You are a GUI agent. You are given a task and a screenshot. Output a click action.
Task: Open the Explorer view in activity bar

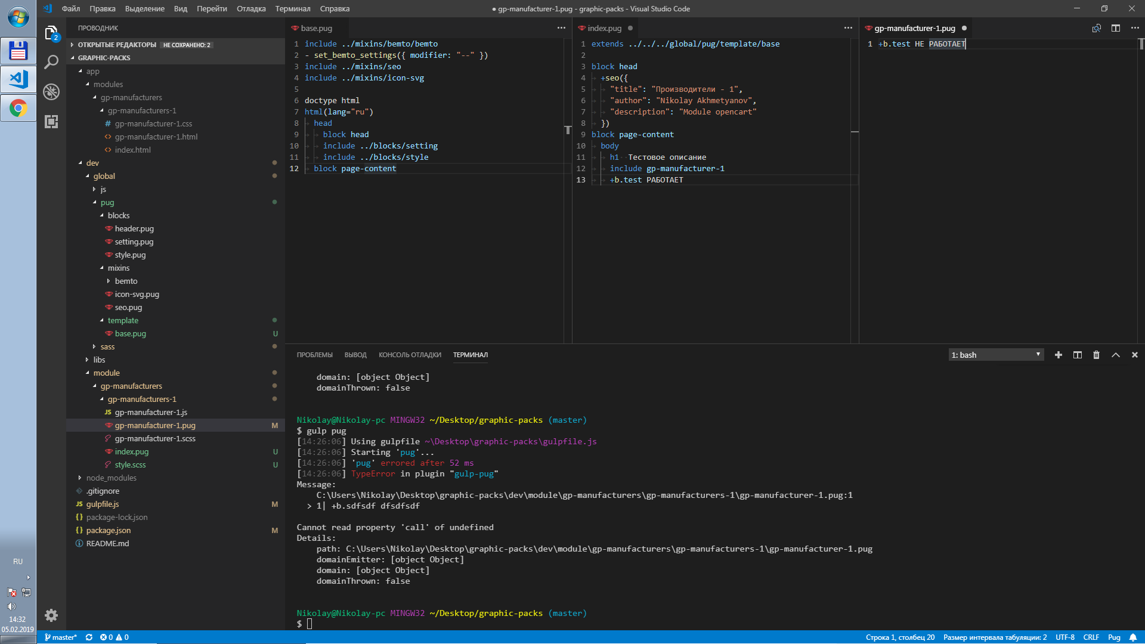[x=51, y=33]
